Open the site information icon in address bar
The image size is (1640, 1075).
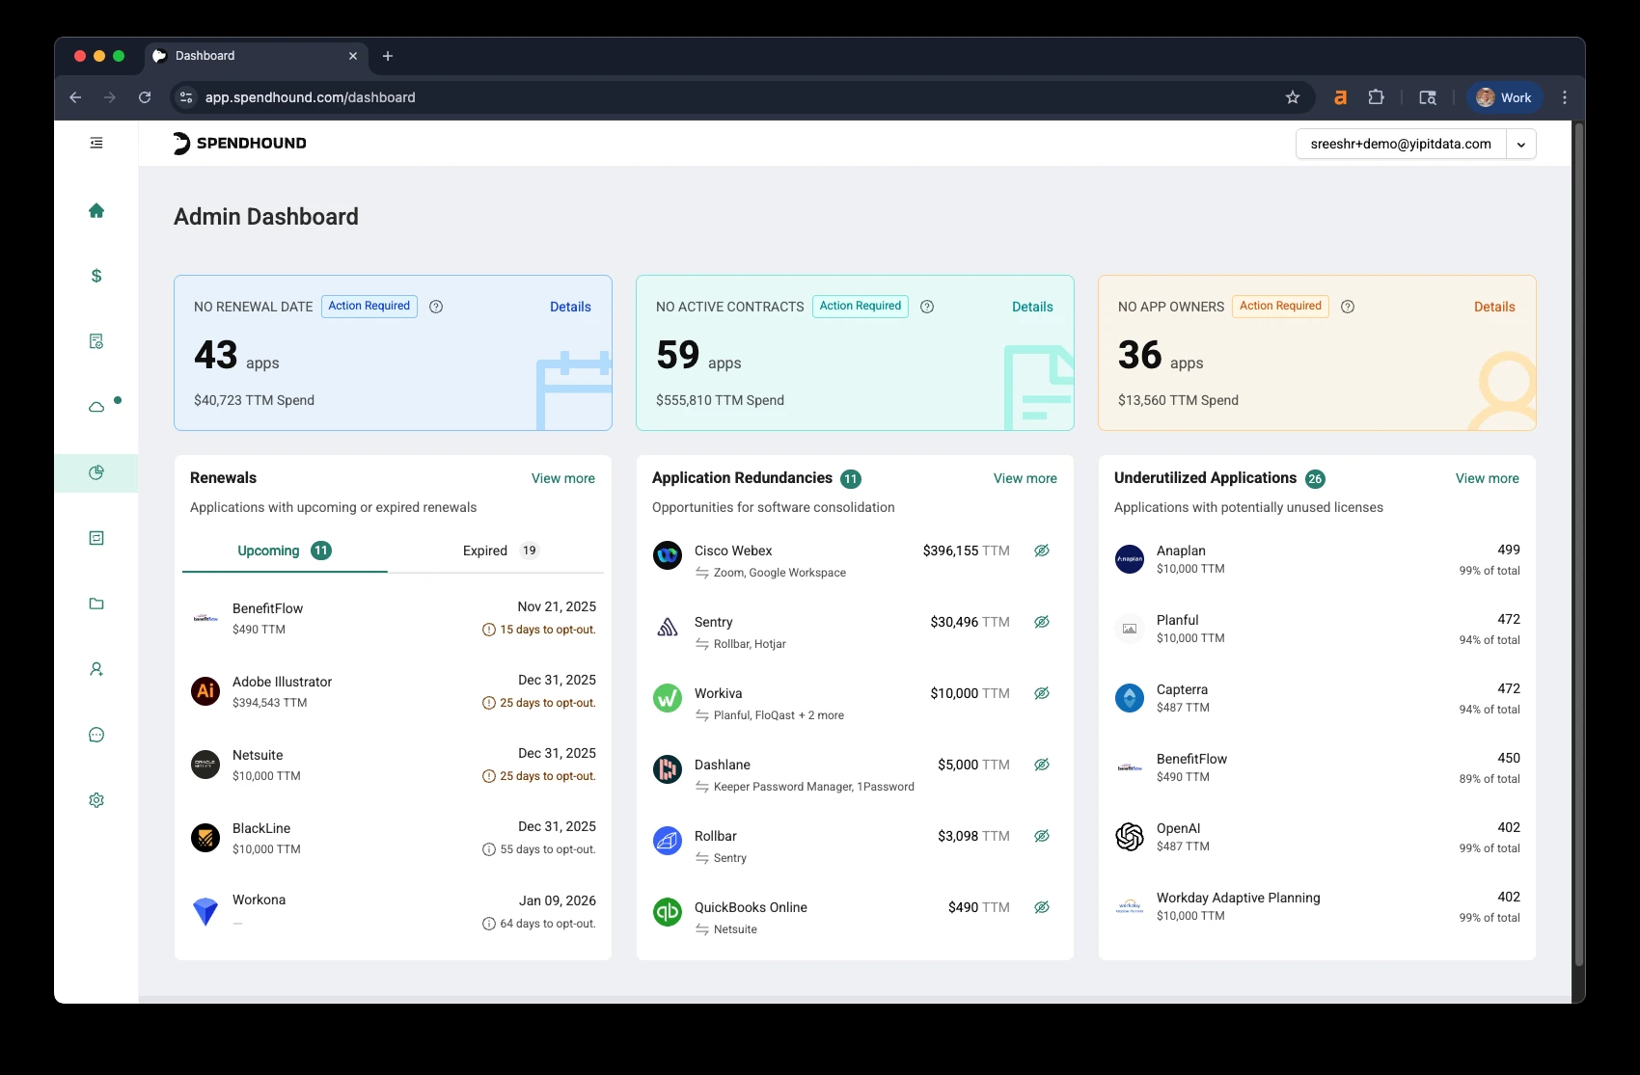186,97
